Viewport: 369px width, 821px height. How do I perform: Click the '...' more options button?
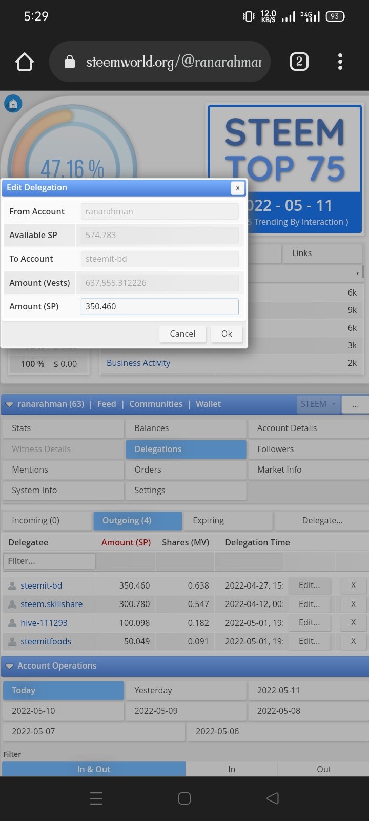click(355, 404)
